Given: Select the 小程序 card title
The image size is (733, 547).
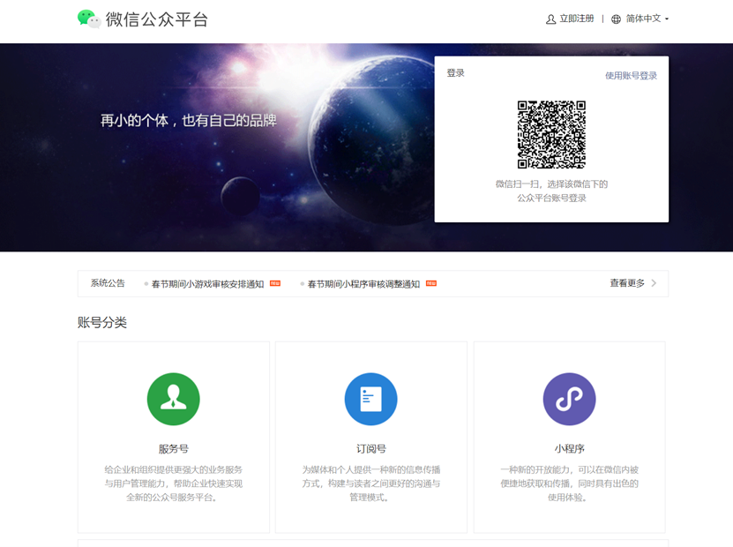Looking at the screenshot, I should (x=570, y=449).
